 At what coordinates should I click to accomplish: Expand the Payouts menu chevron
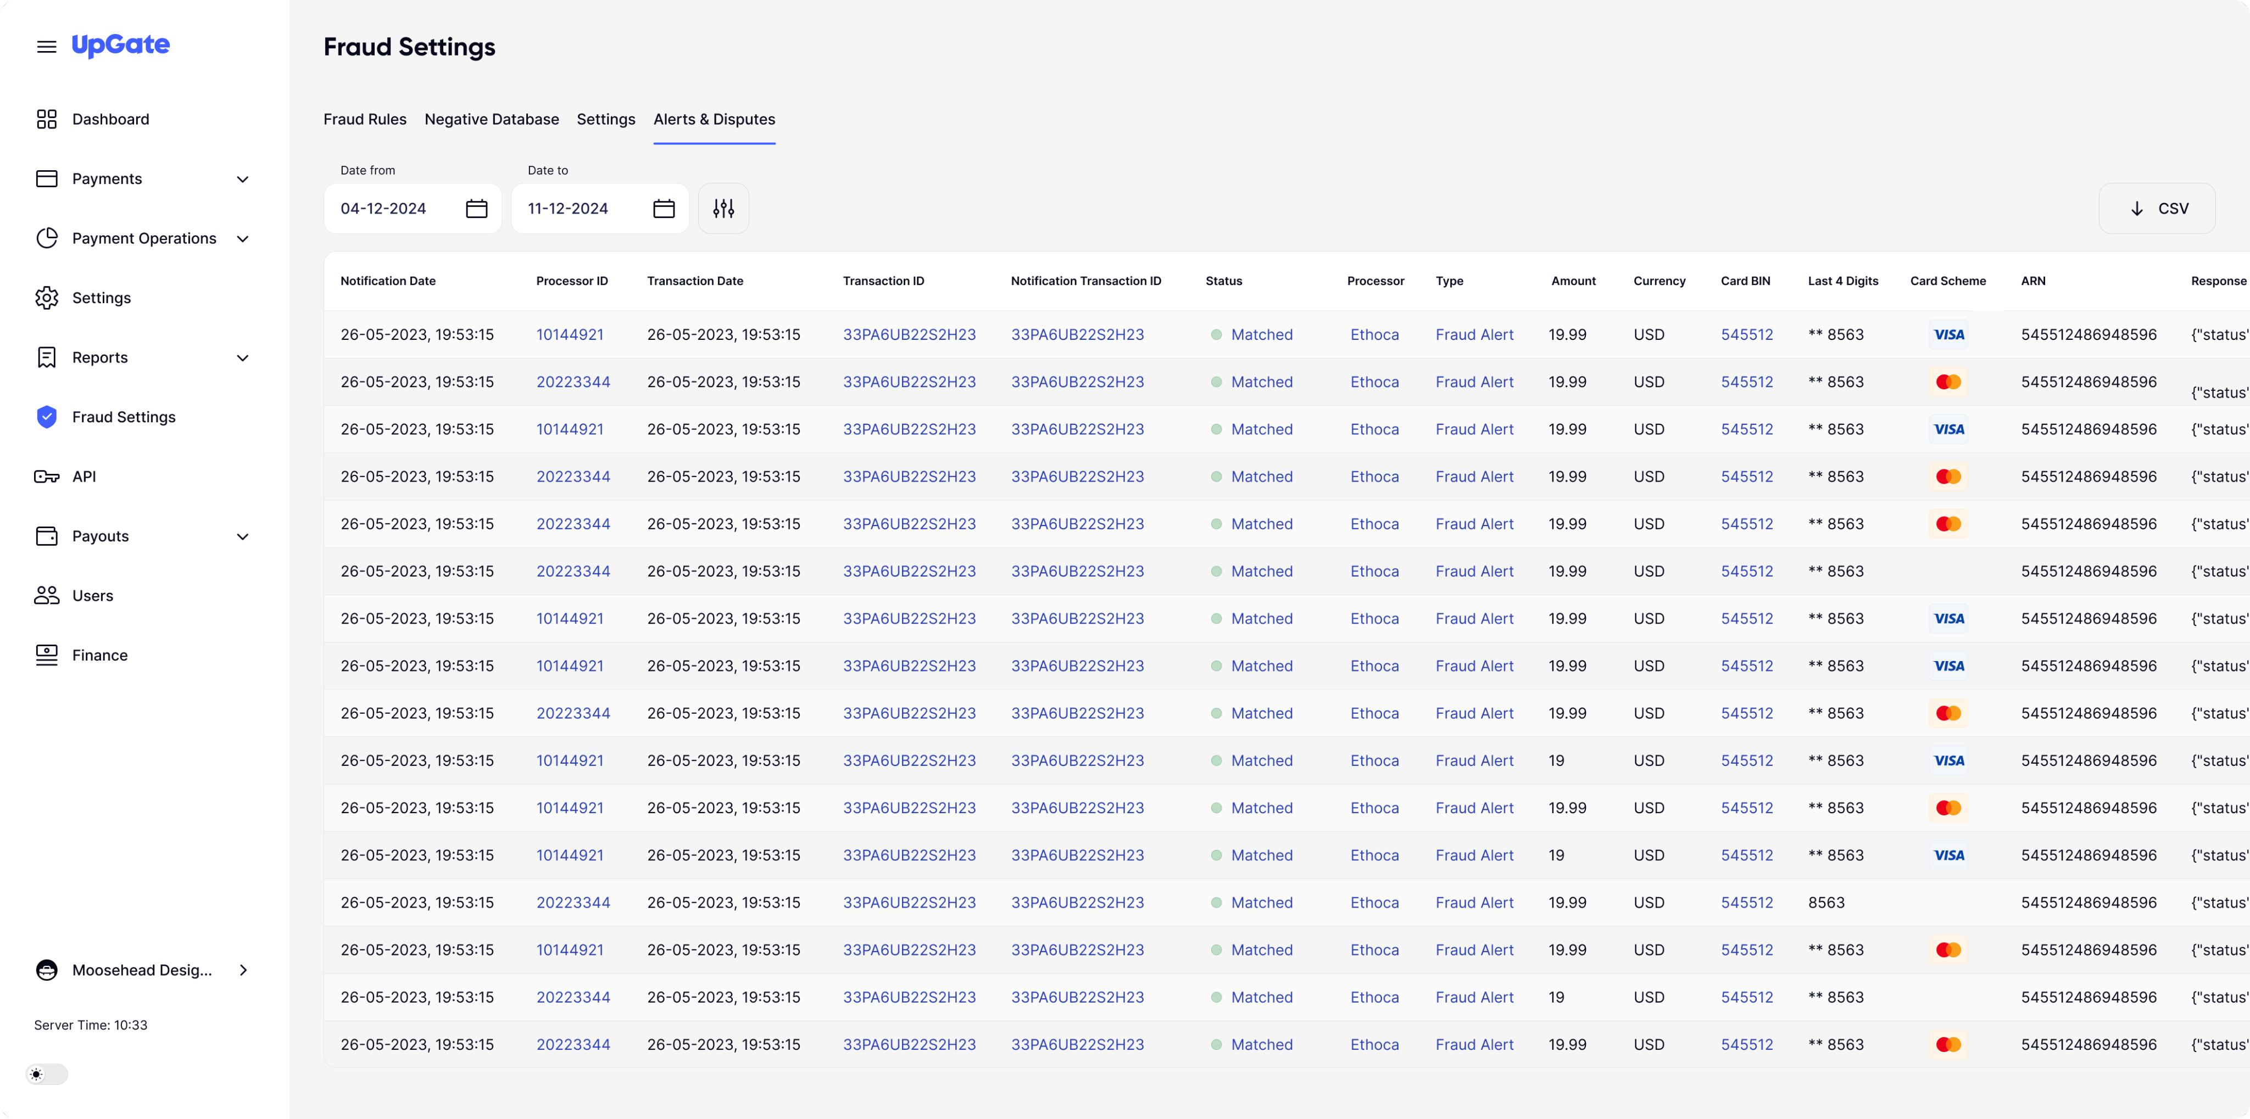(243, 536)
